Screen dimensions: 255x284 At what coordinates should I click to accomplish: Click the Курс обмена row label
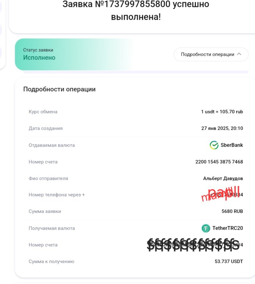(43, 112)
